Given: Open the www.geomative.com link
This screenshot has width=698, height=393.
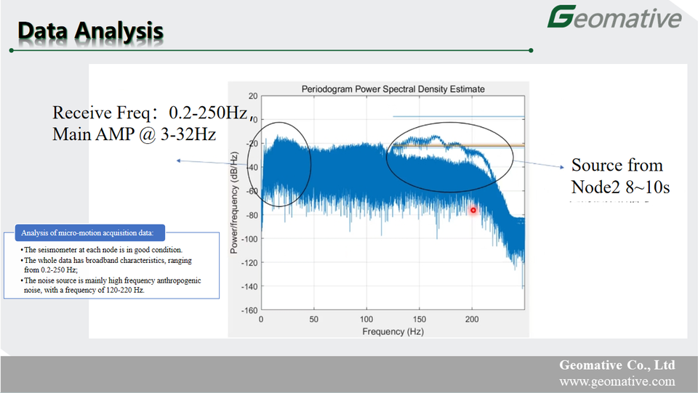Looking at the screenshot, I should pos(617,381).
